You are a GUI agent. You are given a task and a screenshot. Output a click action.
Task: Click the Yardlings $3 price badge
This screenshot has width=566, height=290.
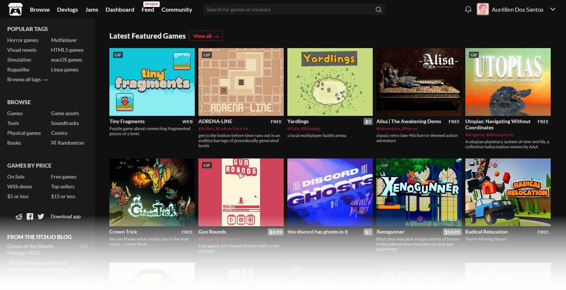[x=368, y=122]
